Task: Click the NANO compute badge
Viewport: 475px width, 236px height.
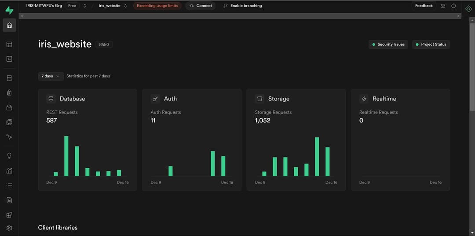Action: [x=104, y=44]
